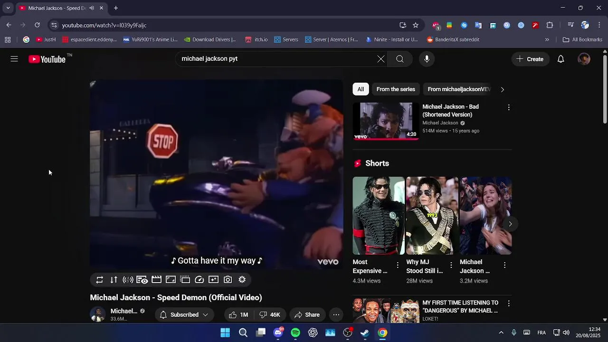Image resolution: width=608 pixels, height=342 pixels.
Task: Click the pop-up player dotted window icon
Action: (185, 280)
